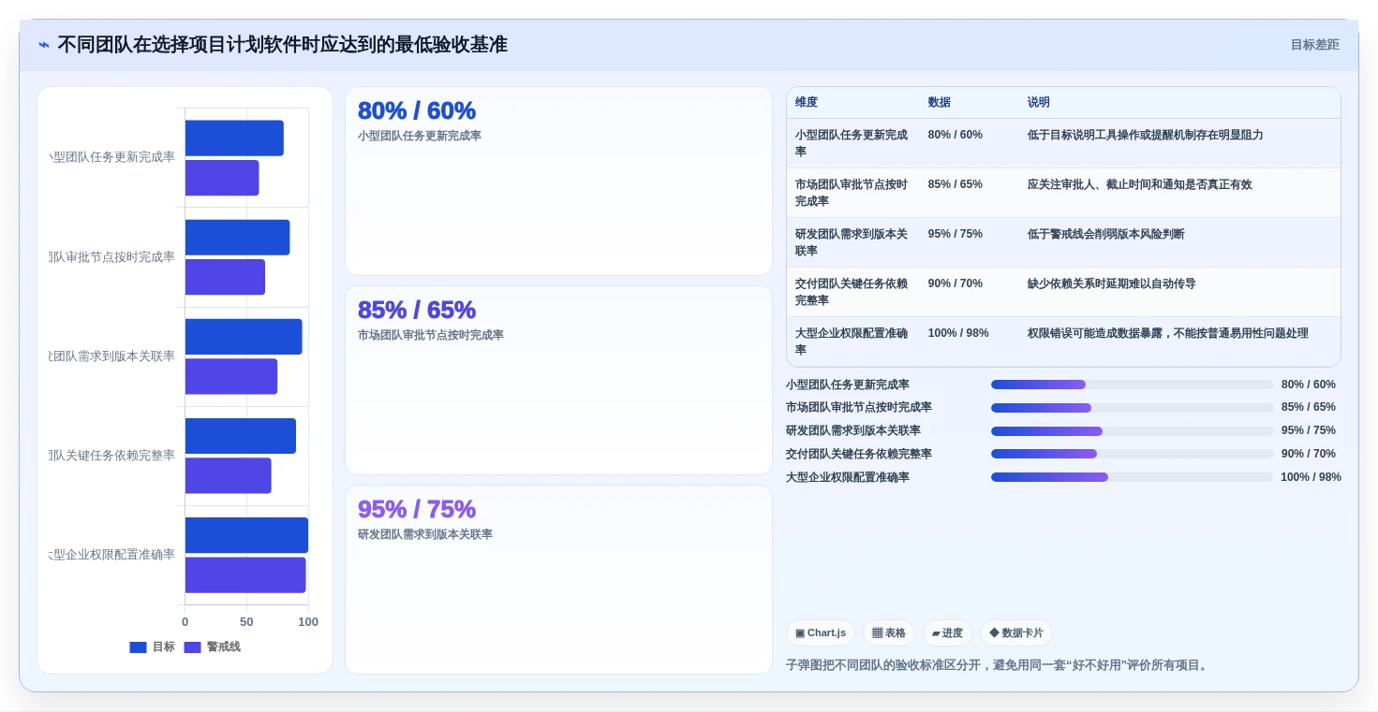
Task: Toggle the 目标 legend entry in the chart
Action: 152,647
